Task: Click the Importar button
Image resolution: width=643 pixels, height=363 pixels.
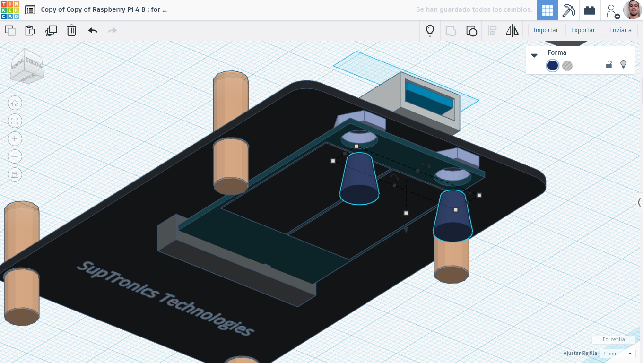Action: (x=546, y=30)
